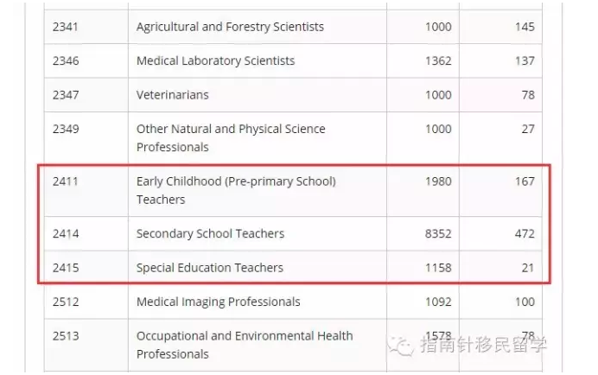Click code 2347 in the table
Screen dimensions: 598x375
[x=66, y=94]
